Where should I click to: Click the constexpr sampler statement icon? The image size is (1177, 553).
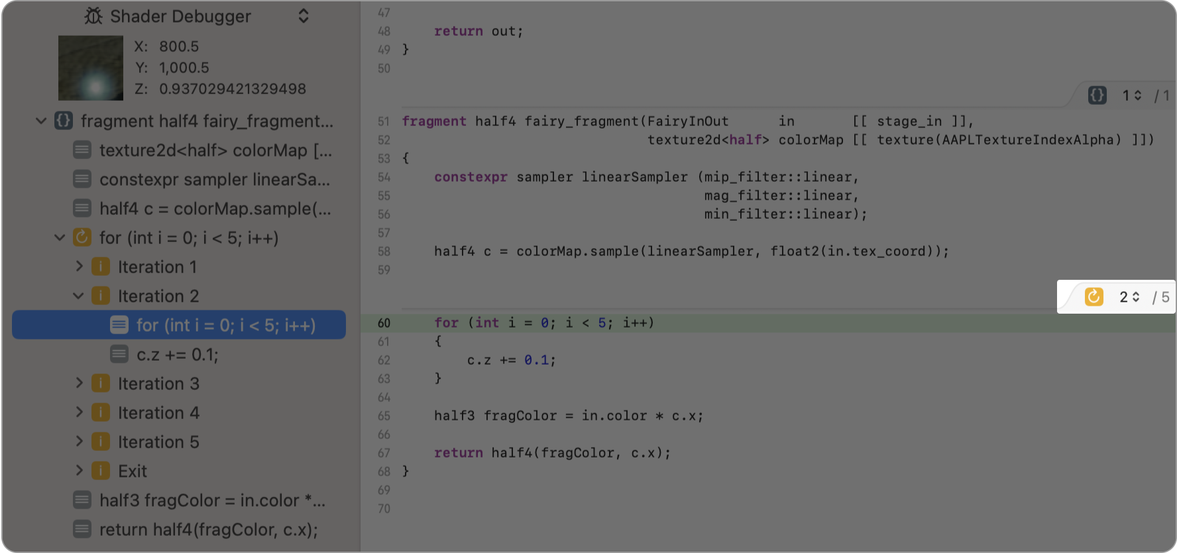coord(82,179)
